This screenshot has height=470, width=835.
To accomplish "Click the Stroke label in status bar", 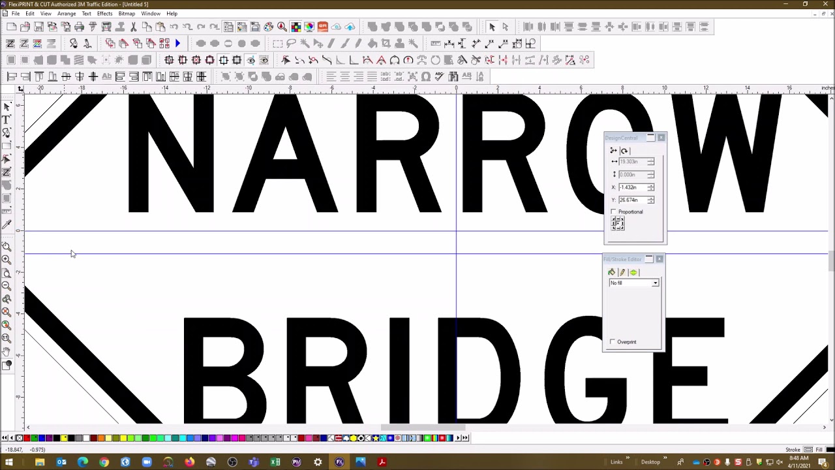I will click(793, 450).
